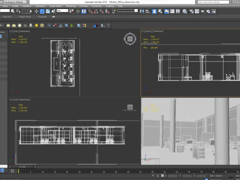This screenshot has height=180, width=240.
Task: Activate Select and Rotate tool
Action: coord(42,11)
